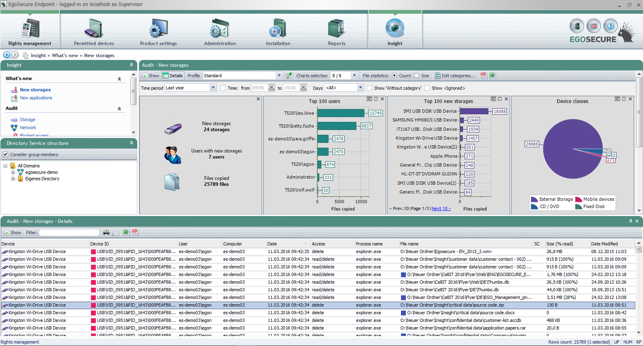Open Storage under Audit
The height and width of the screenshot is (346, 643).
click(27, 119)
